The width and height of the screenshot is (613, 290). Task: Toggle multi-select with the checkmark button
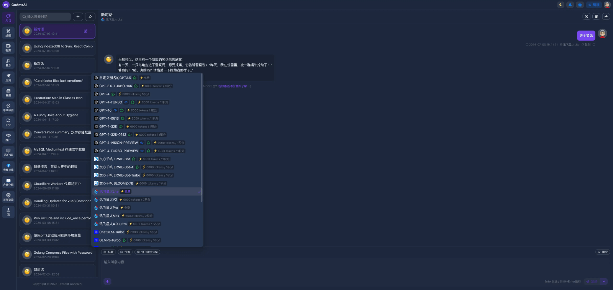(90, 17)
